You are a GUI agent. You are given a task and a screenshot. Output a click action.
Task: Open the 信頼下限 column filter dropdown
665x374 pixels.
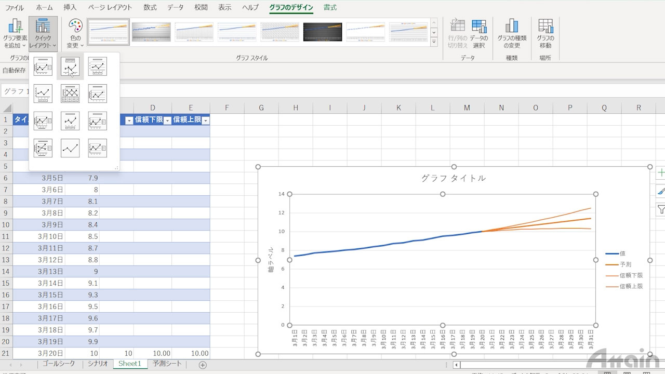point(167,121)
